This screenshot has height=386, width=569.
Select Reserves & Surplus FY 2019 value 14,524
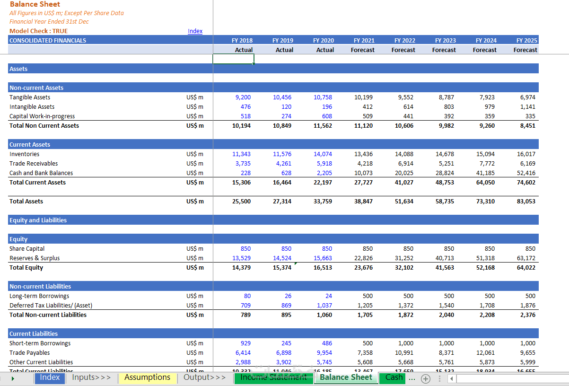pos(282,258)
